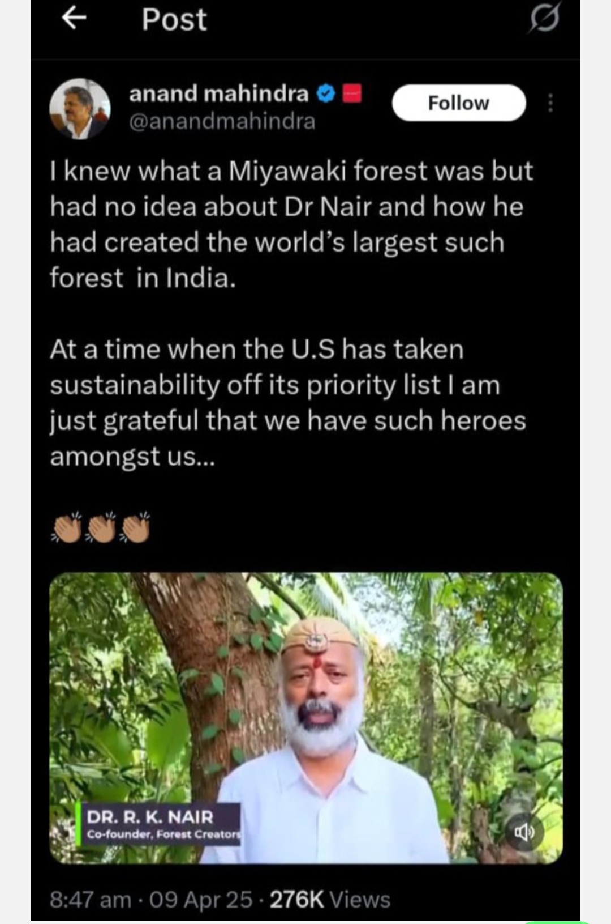Click the blue verified badge

tap(325, 93)
